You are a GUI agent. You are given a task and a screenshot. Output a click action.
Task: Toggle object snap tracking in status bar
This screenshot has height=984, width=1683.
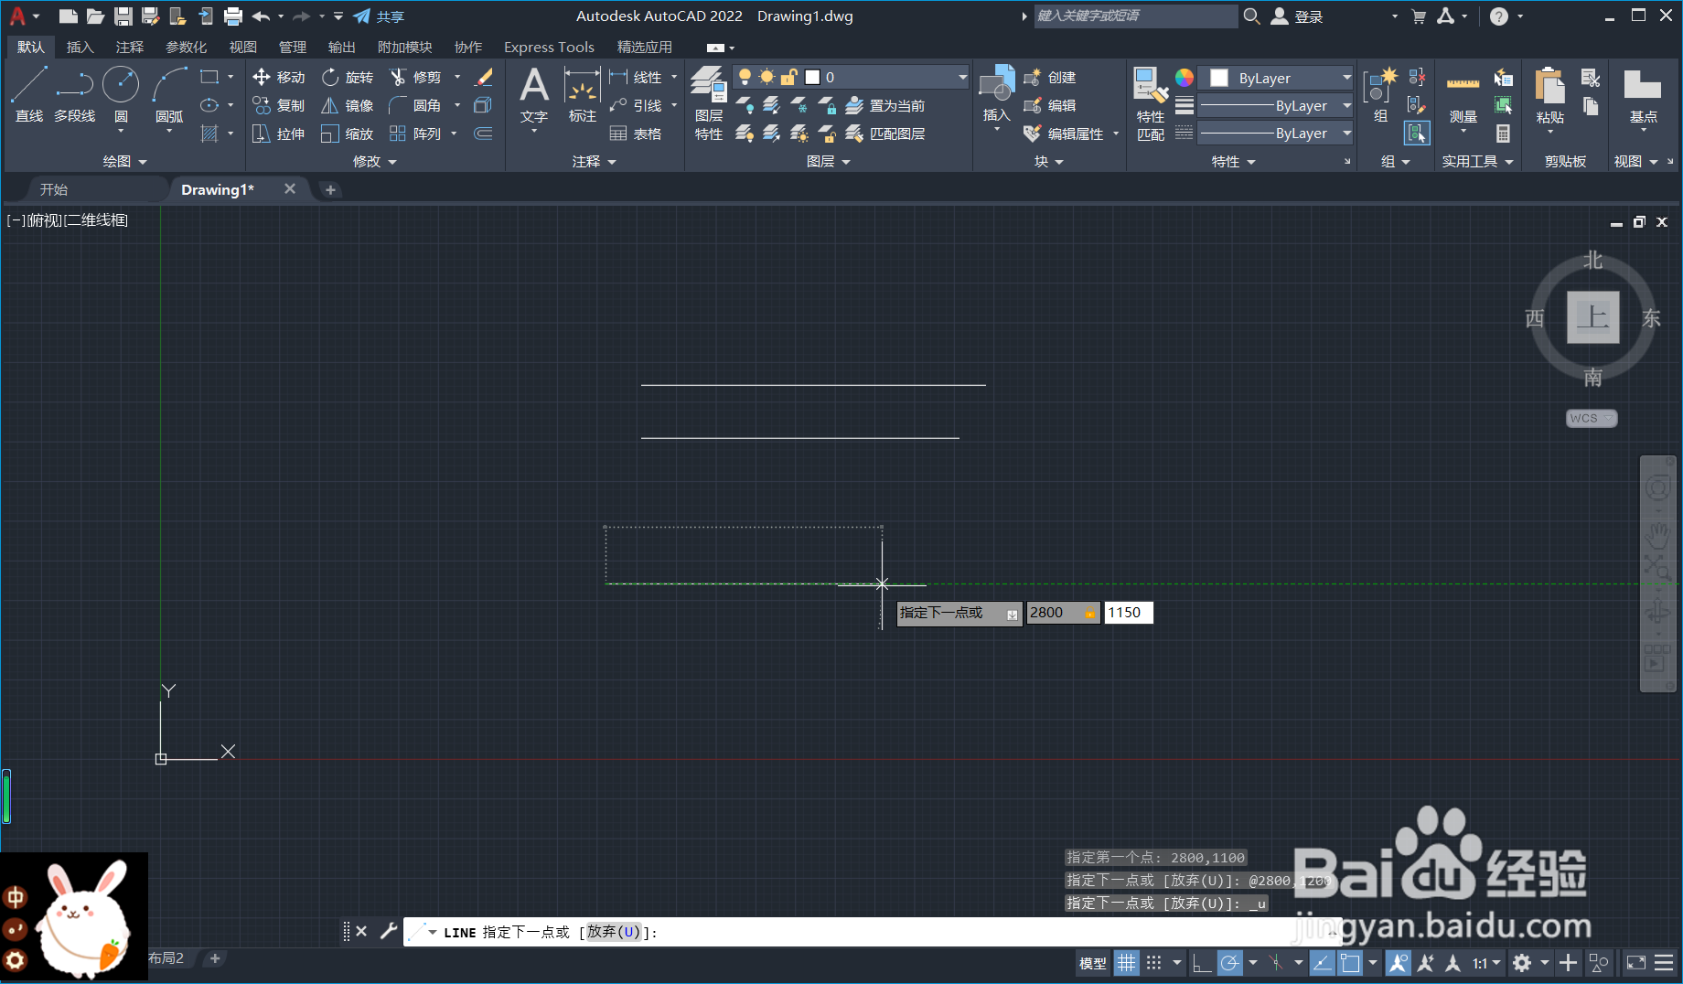[1322, 963]
